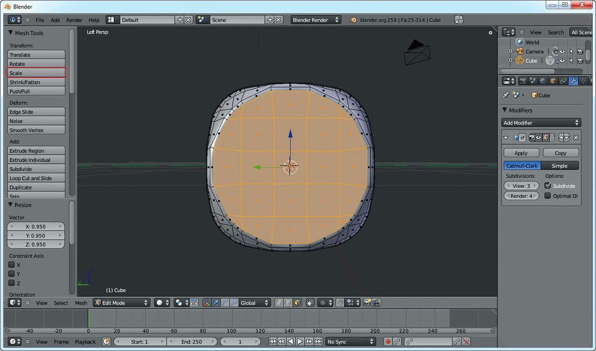Open the Render menu in the top bar
Image resolution: width=596 pixels, height=351 pixels.
(x=74, y=20)
